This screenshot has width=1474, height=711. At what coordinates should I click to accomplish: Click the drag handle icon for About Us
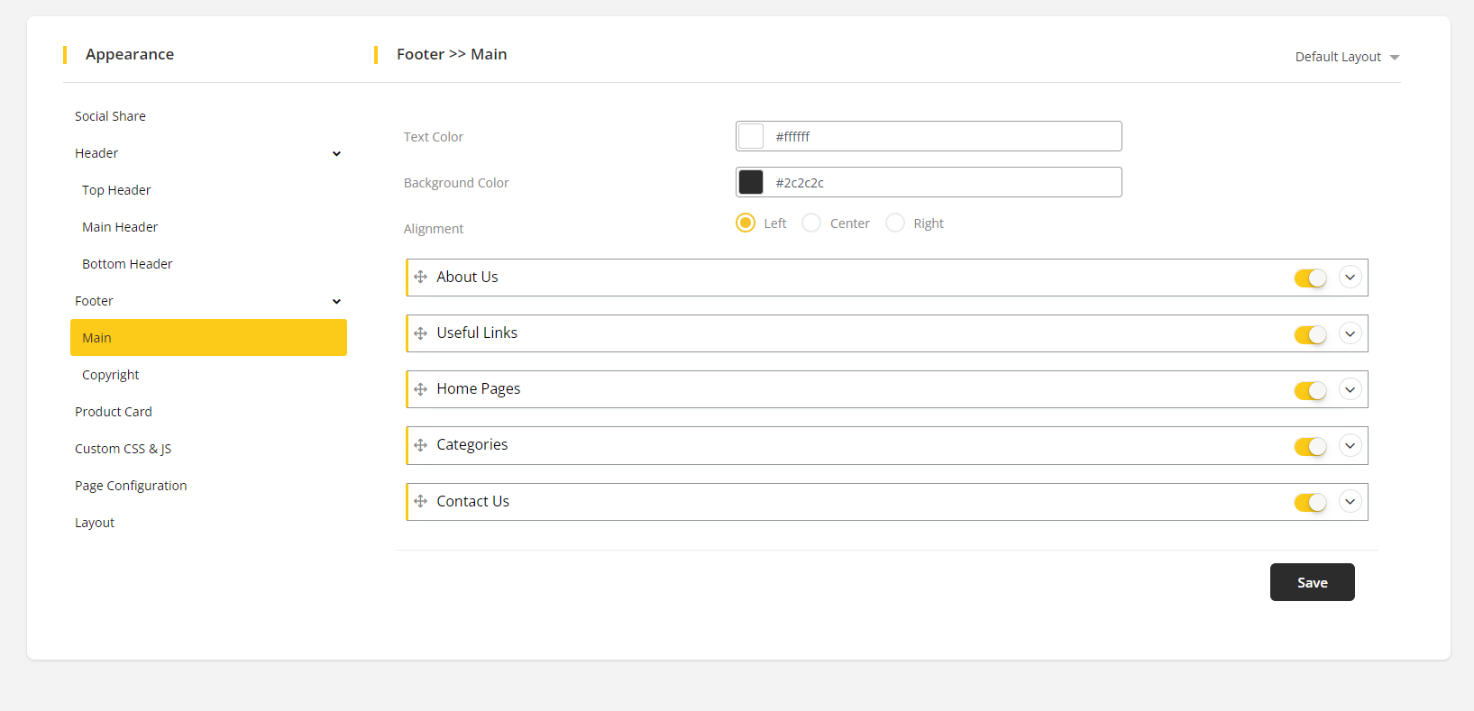pos(420,277)
